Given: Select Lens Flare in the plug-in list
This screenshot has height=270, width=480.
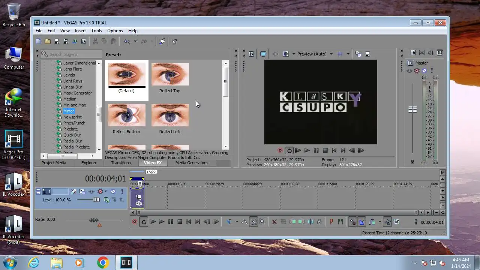Looking at the screenshot, I should [x=72, y=69].
